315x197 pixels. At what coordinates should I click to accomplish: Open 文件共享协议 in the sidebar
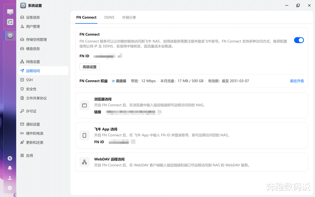click(43, 98)
